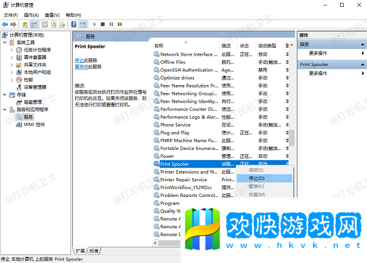
Task: Sort by the 状态 column header
Action: point(247,46)
